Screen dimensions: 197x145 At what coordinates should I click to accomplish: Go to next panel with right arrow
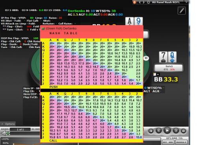point(144,2)
